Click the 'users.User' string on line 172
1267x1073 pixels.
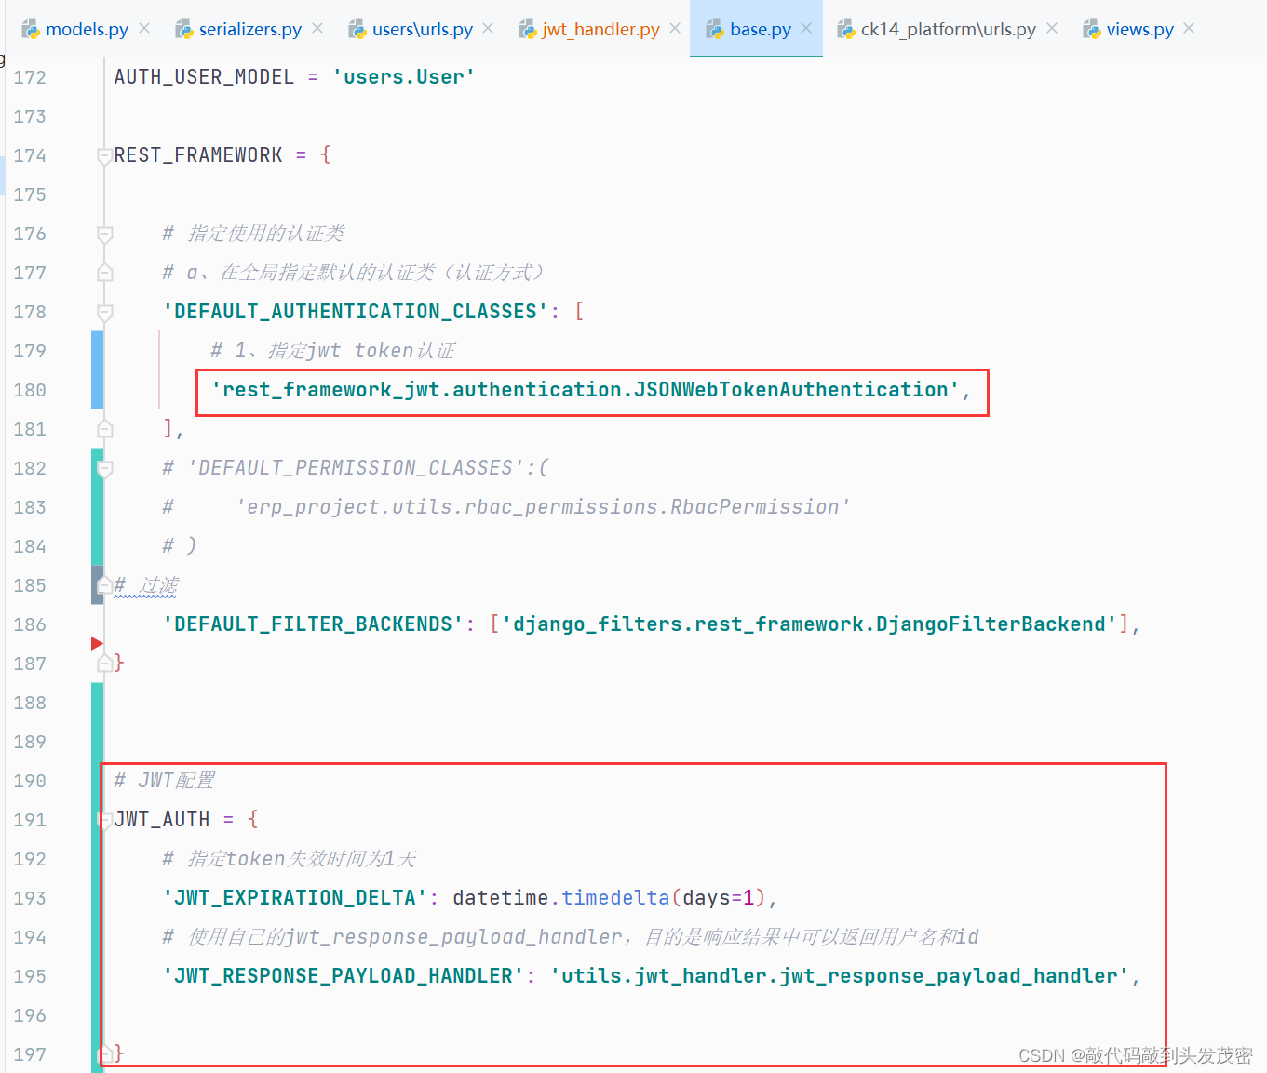coord(404,77)
